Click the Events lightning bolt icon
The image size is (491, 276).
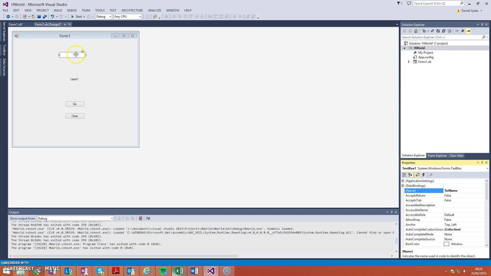point(423,175)
